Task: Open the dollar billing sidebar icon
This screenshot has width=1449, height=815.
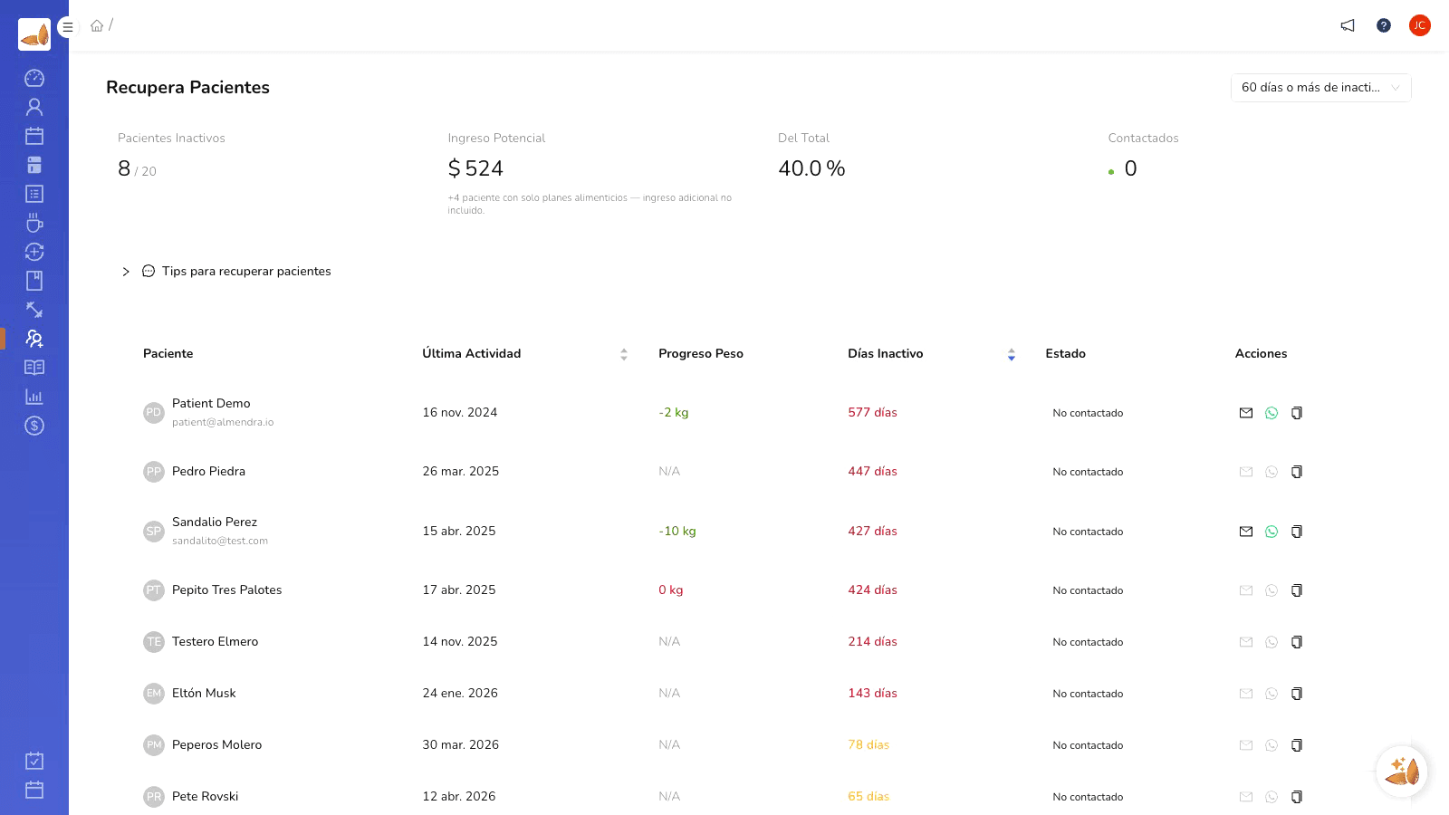Action: (34, 426)
